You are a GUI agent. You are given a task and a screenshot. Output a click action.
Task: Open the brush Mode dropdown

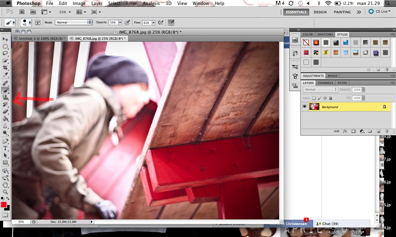[x=74, y=22]
